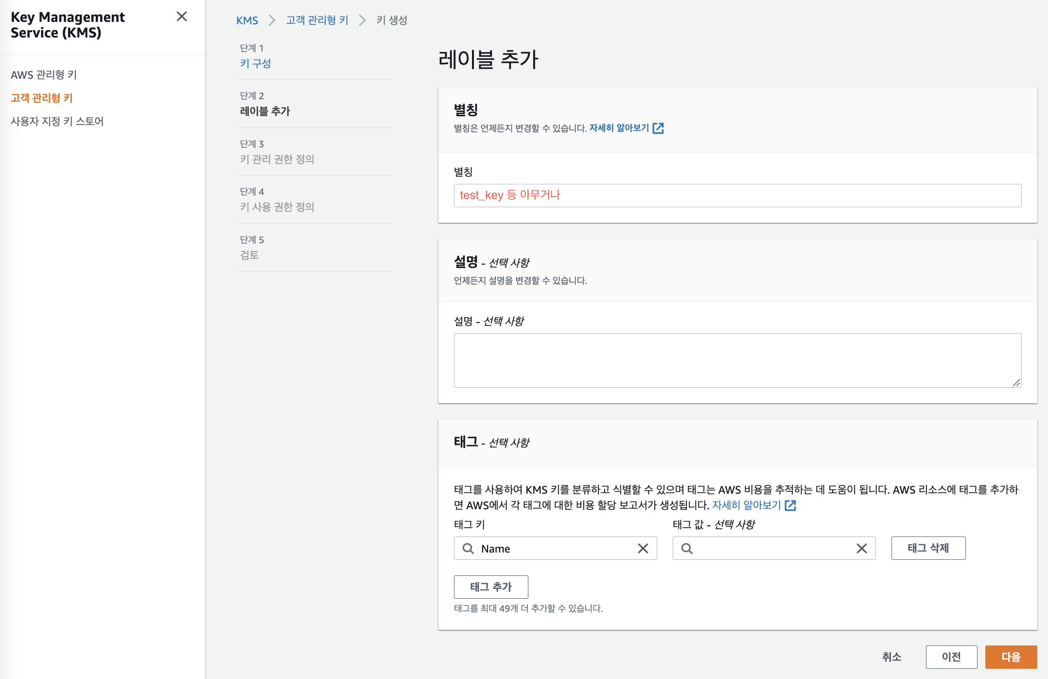The height and width of the screenshot is (679, 1048).
Task: Clear the 태그 값 field with X icon
Action: tap(861, 549)
